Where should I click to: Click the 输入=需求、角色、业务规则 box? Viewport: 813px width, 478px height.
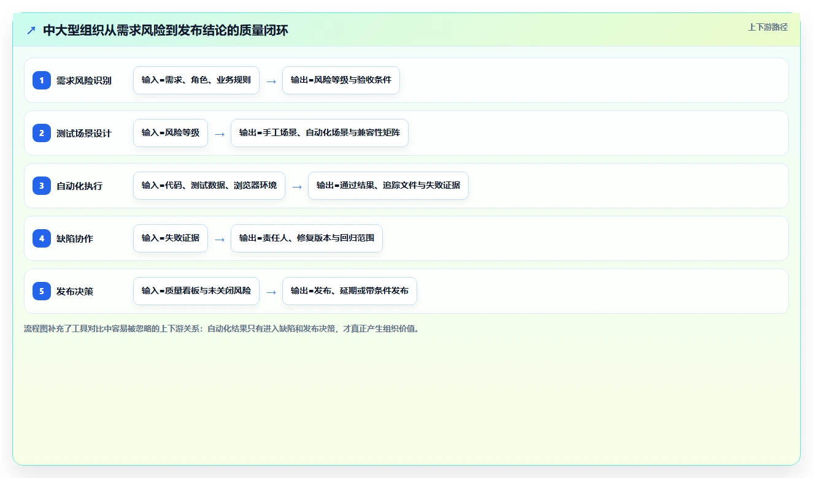(196, 80)
